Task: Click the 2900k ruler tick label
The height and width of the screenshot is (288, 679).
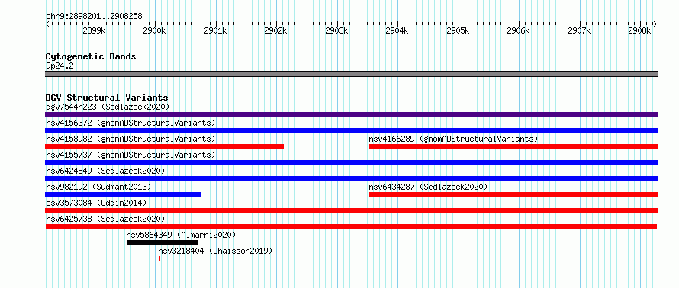Action: pos(154,31)
